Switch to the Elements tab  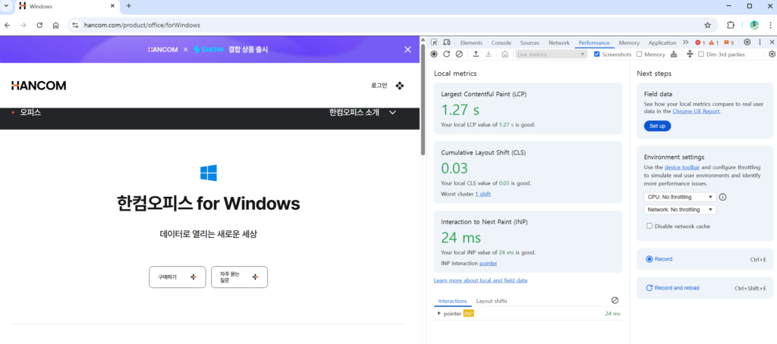click(x=471, y=42)
